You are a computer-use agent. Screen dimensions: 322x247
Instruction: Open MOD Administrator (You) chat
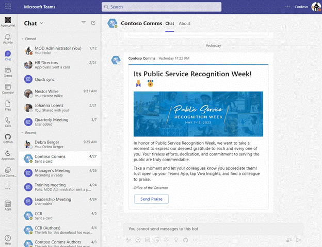click(x=60, y=50)
